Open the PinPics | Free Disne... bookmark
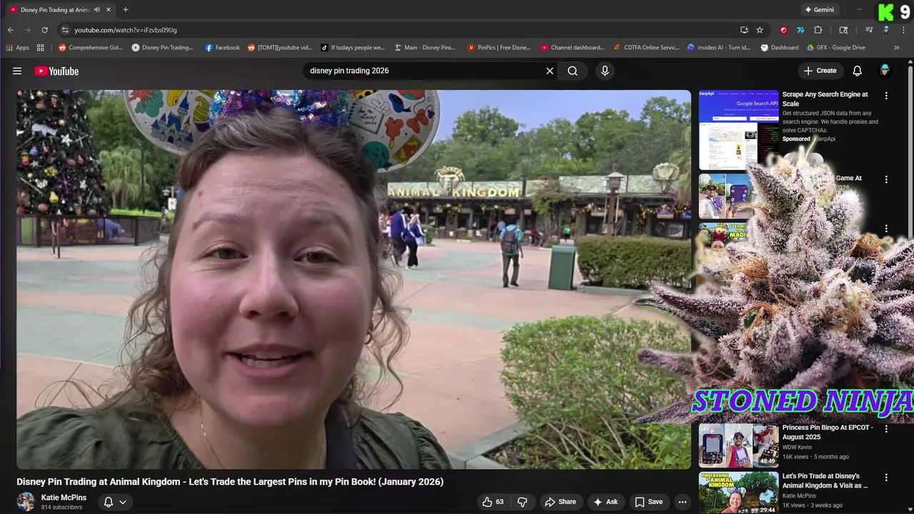Viewport: 914px width, 514px height. (499, 48)
